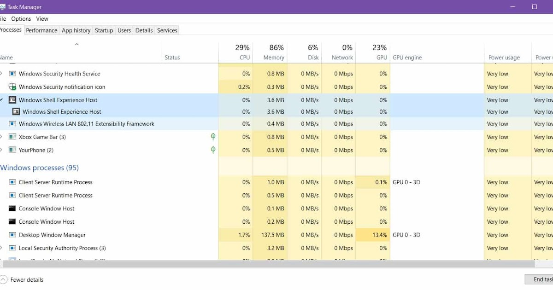
Task: Click the Windows Security Health Service process icon
Action: (x=12, y=74)
